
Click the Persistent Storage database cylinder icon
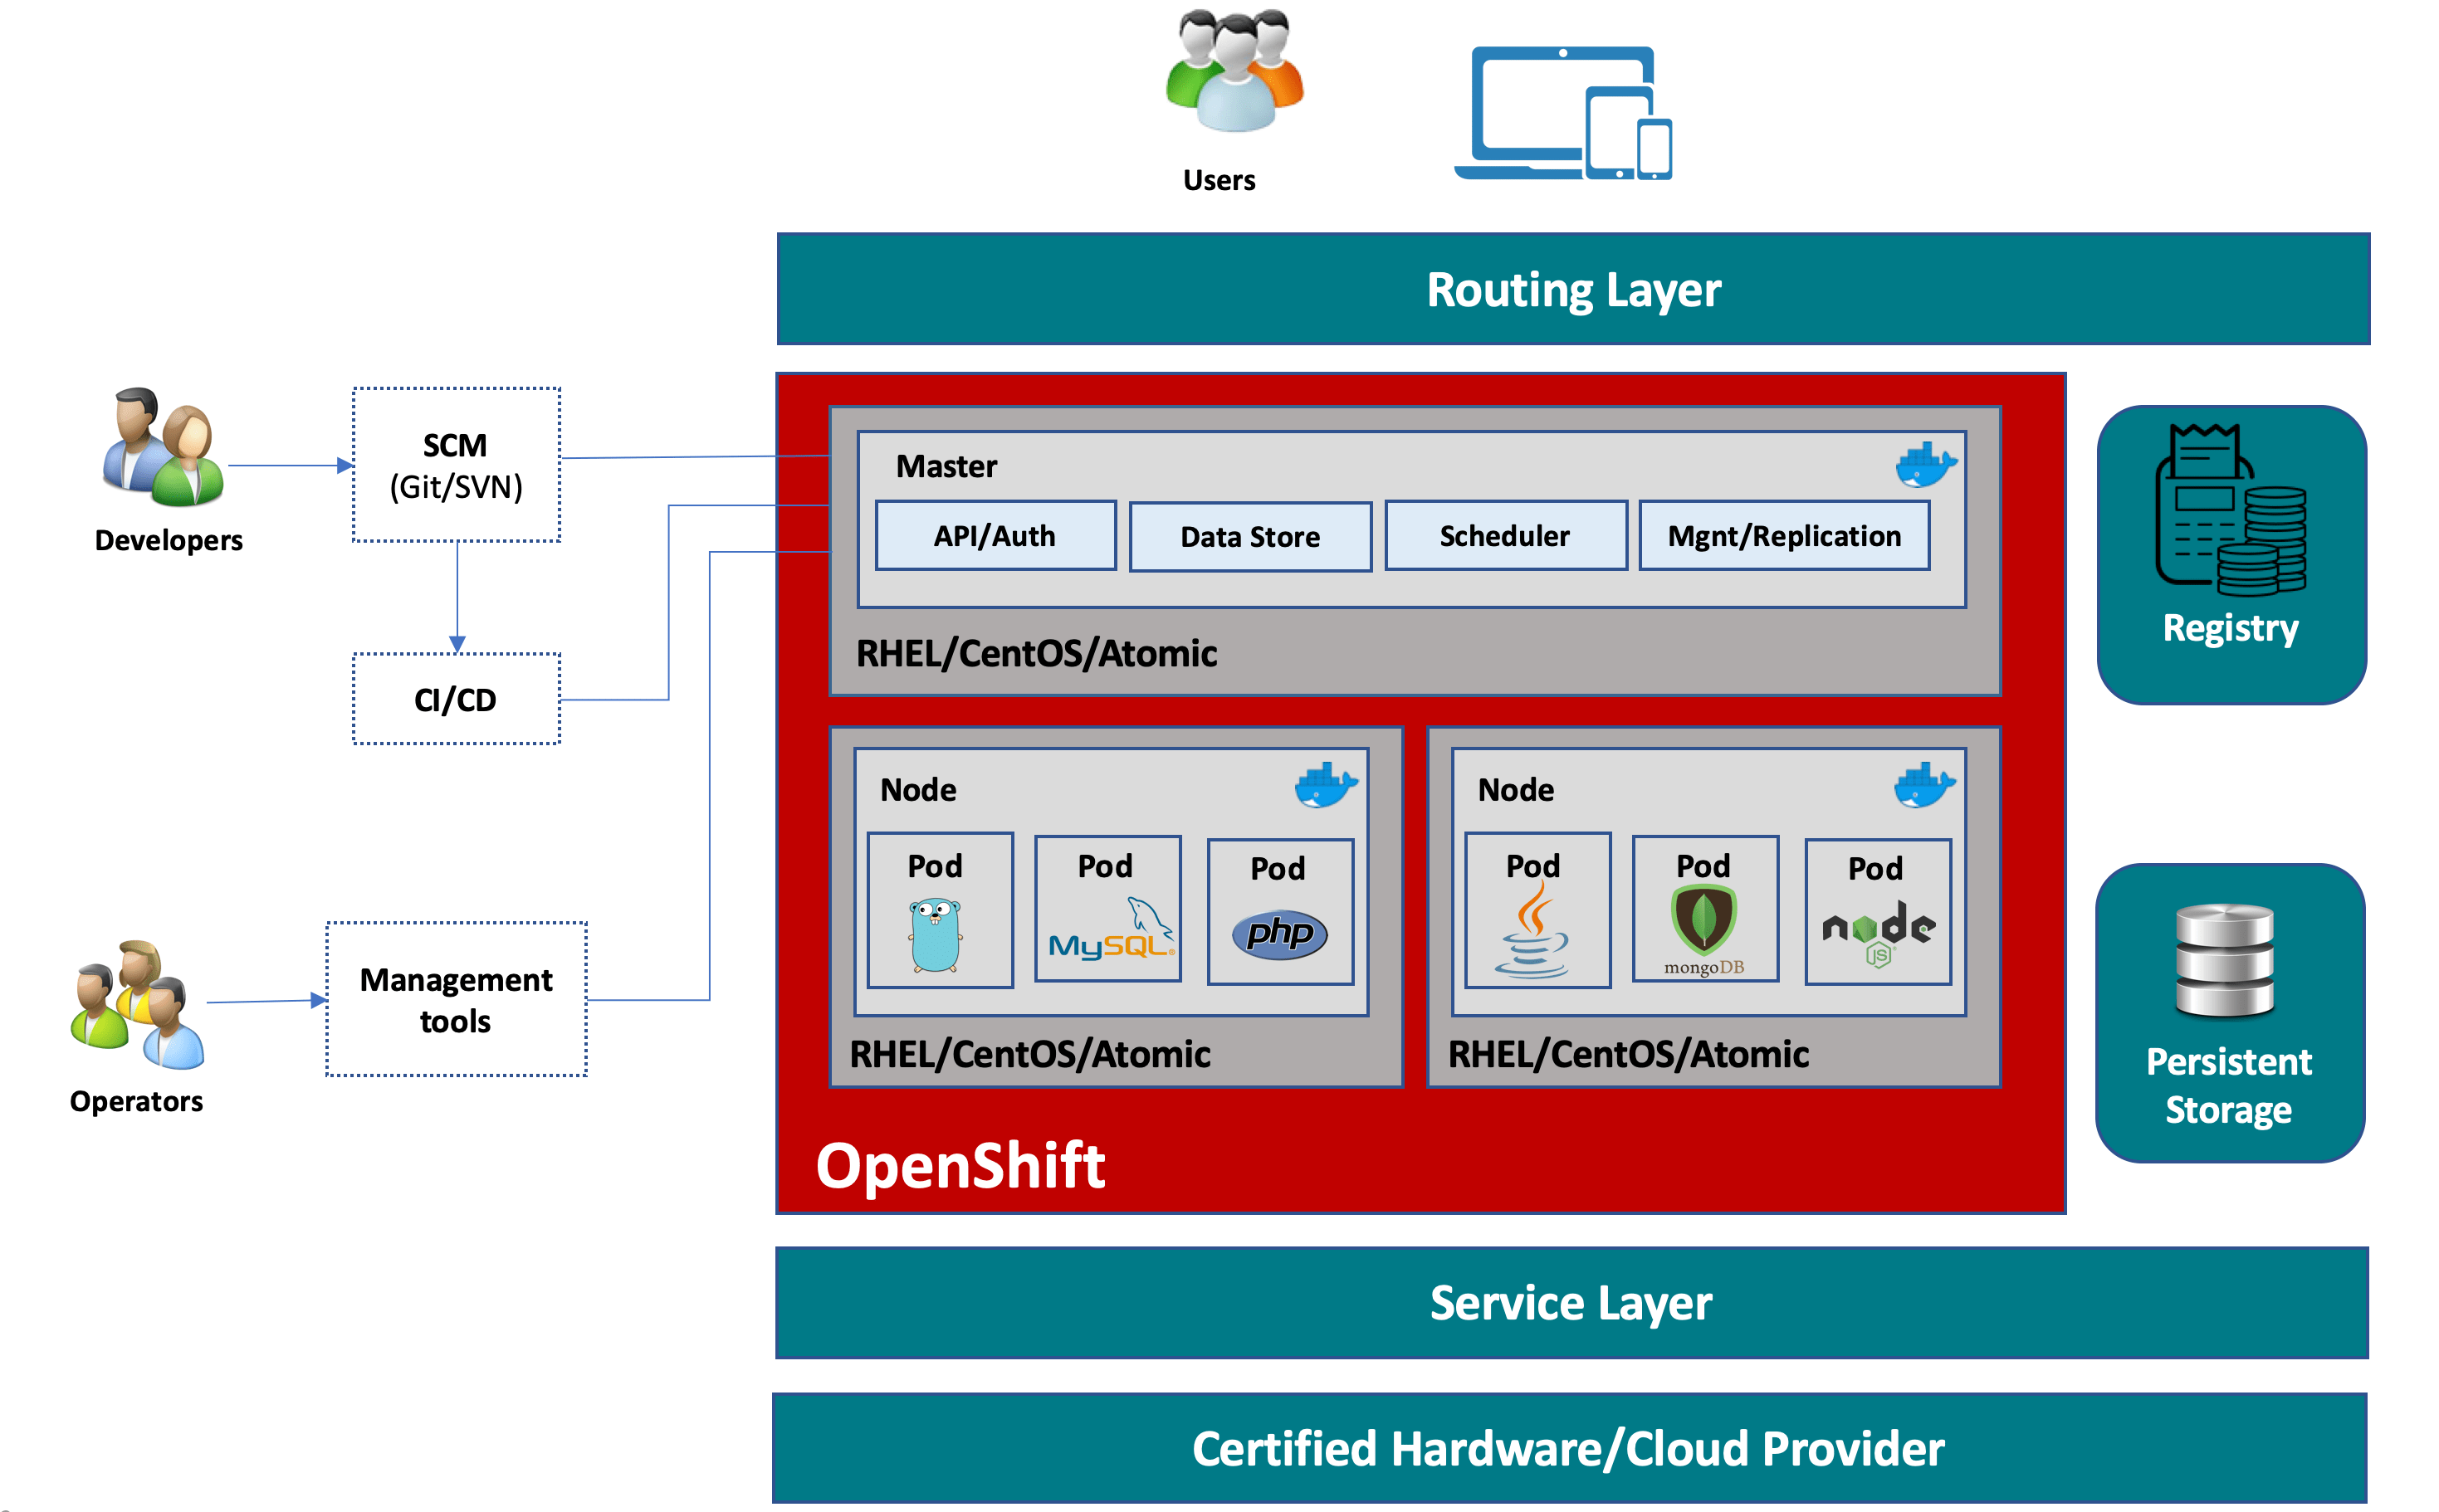[x=2224, y=961]
